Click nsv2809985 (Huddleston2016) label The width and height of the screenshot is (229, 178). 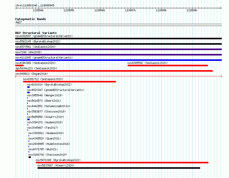[49, 144]
